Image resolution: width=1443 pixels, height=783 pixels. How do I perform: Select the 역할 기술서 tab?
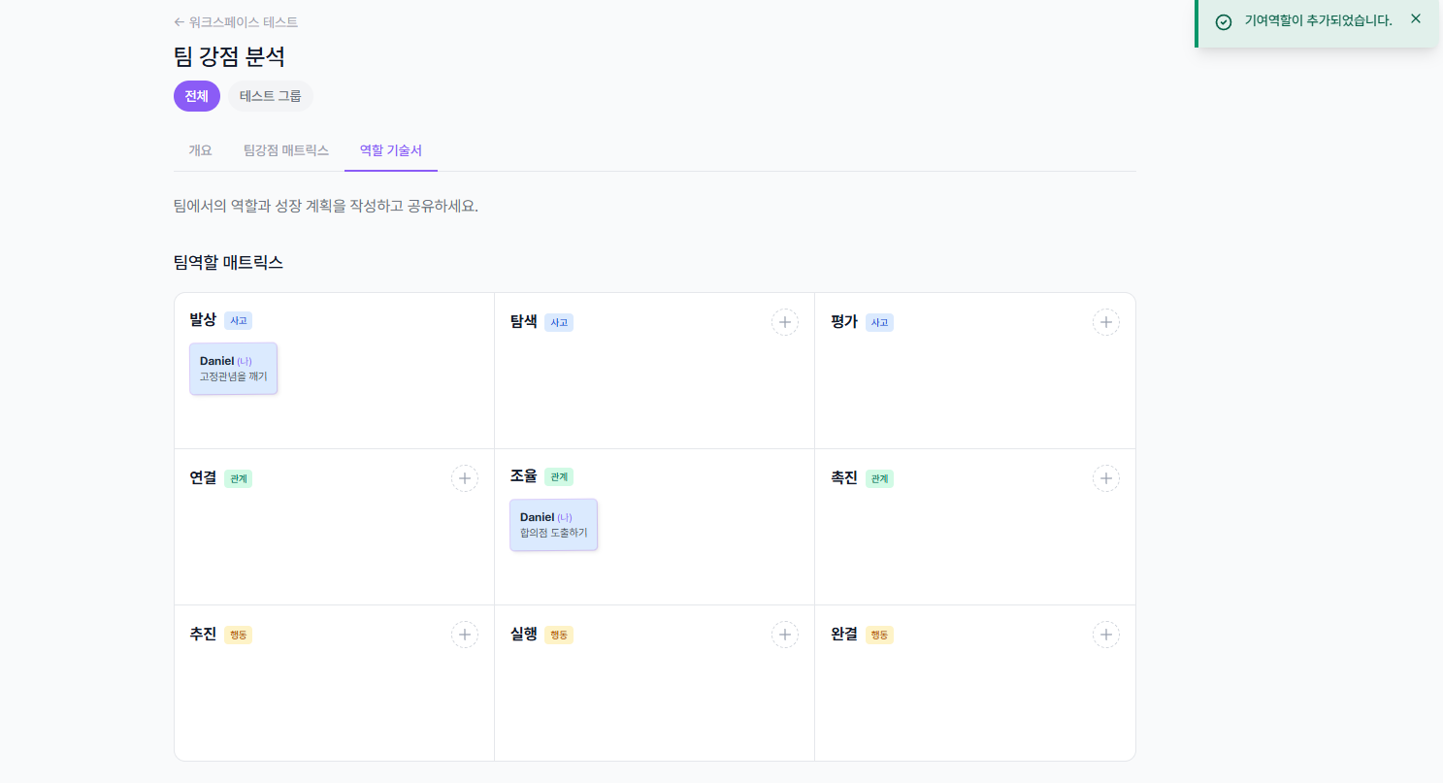pos(391,149)
